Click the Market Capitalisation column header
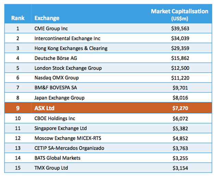The image size is (219, 178). 179,15
